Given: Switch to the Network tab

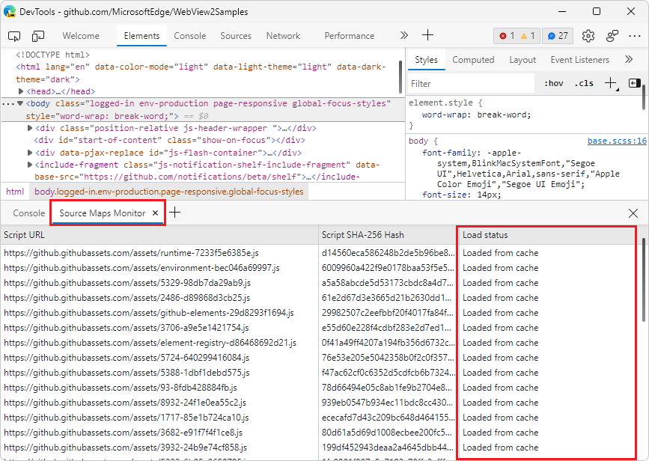Looking at the screenshot, I should [x=283, y=36].
